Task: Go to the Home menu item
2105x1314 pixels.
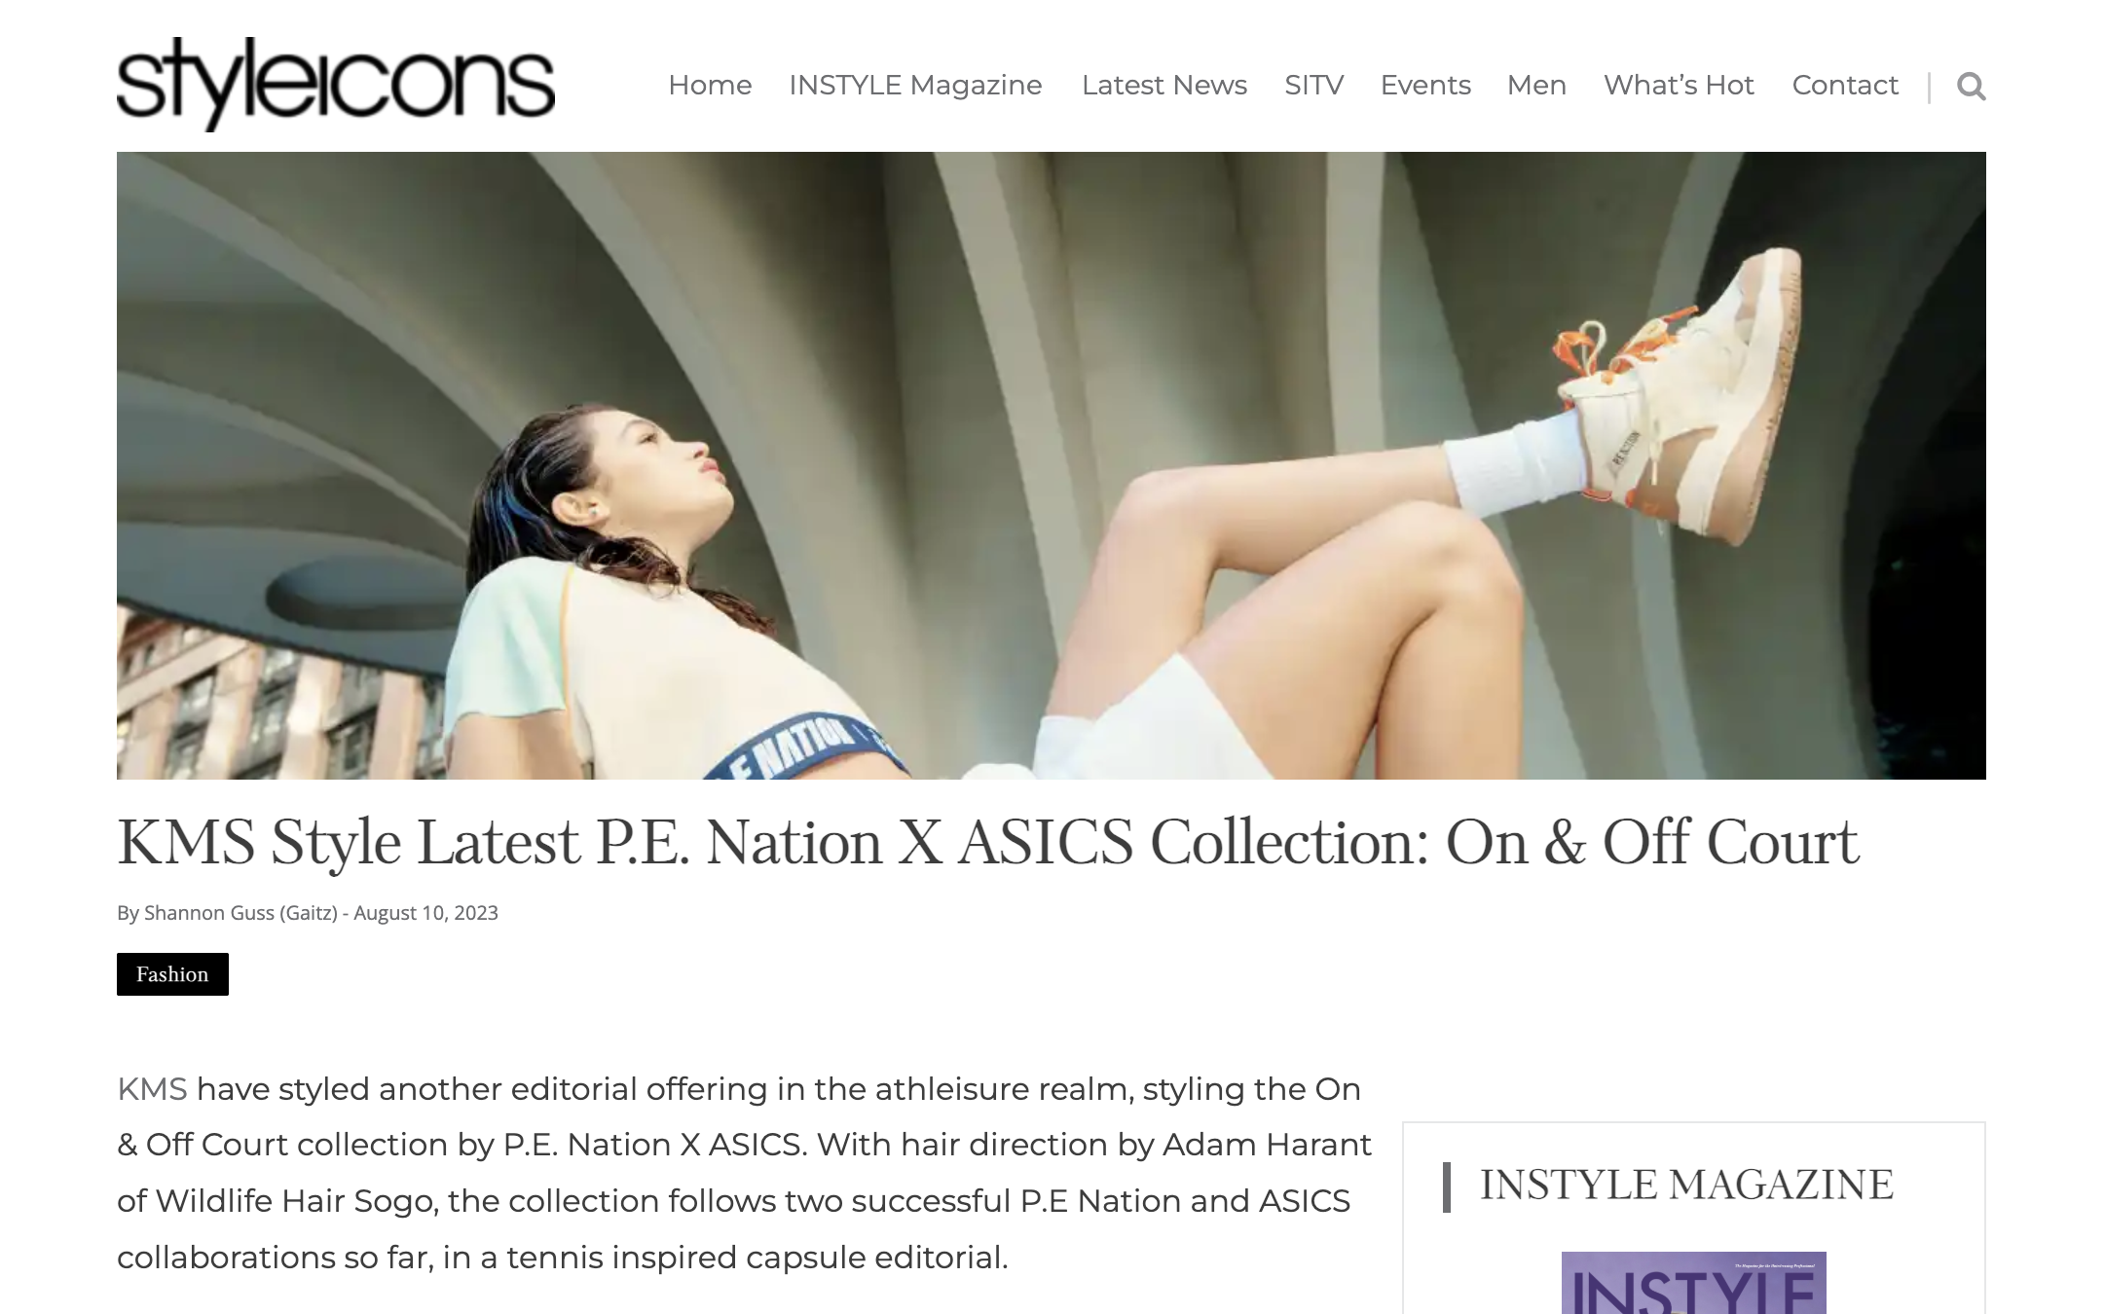Action: (x=710, y=86)
